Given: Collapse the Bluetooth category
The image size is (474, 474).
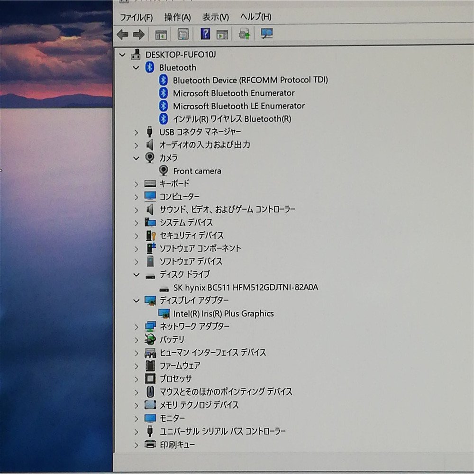Looking at the screenshot, I should tap(137, 67).
